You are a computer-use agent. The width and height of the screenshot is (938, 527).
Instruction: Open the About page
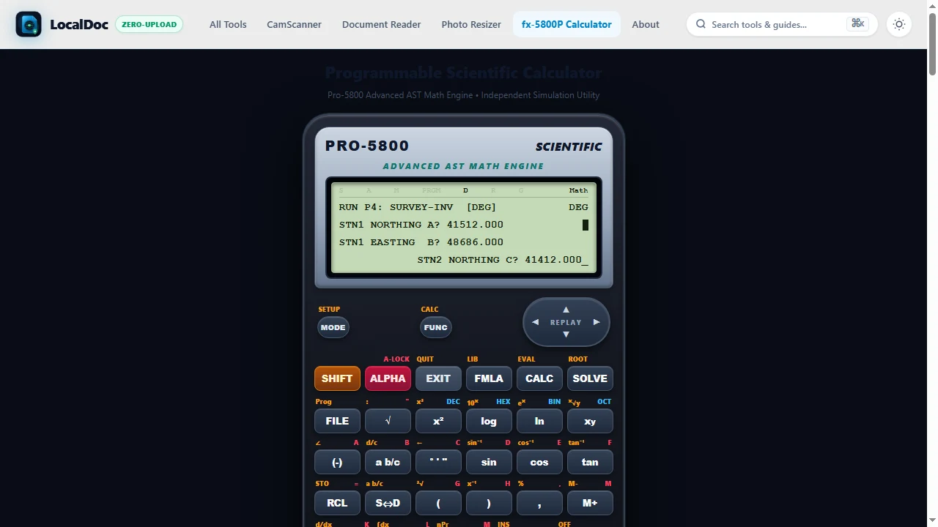tap(646, 24)
